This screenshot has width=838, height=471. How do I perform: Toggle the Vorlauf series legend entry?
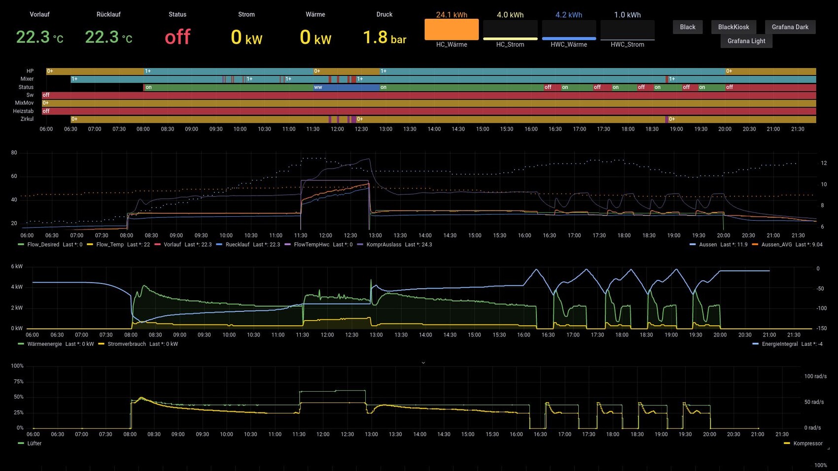(x=172, y=244)
